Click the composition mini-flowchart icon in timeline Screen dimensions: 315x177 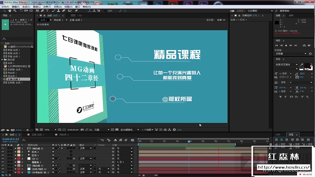[102, 140]
